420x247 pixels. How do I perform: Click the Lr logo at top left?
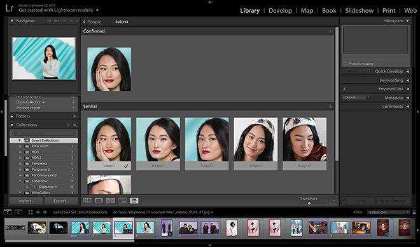click(x=9, y=8)
